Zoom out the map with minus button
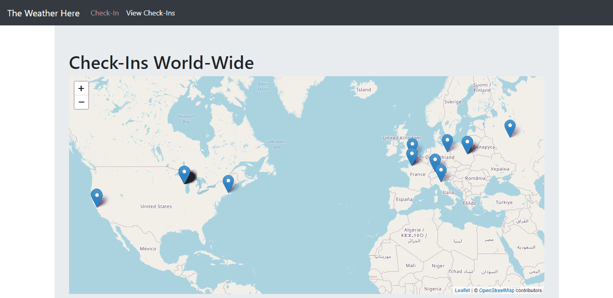The height and width of the screenshot is (298, 613). [81, 103]
